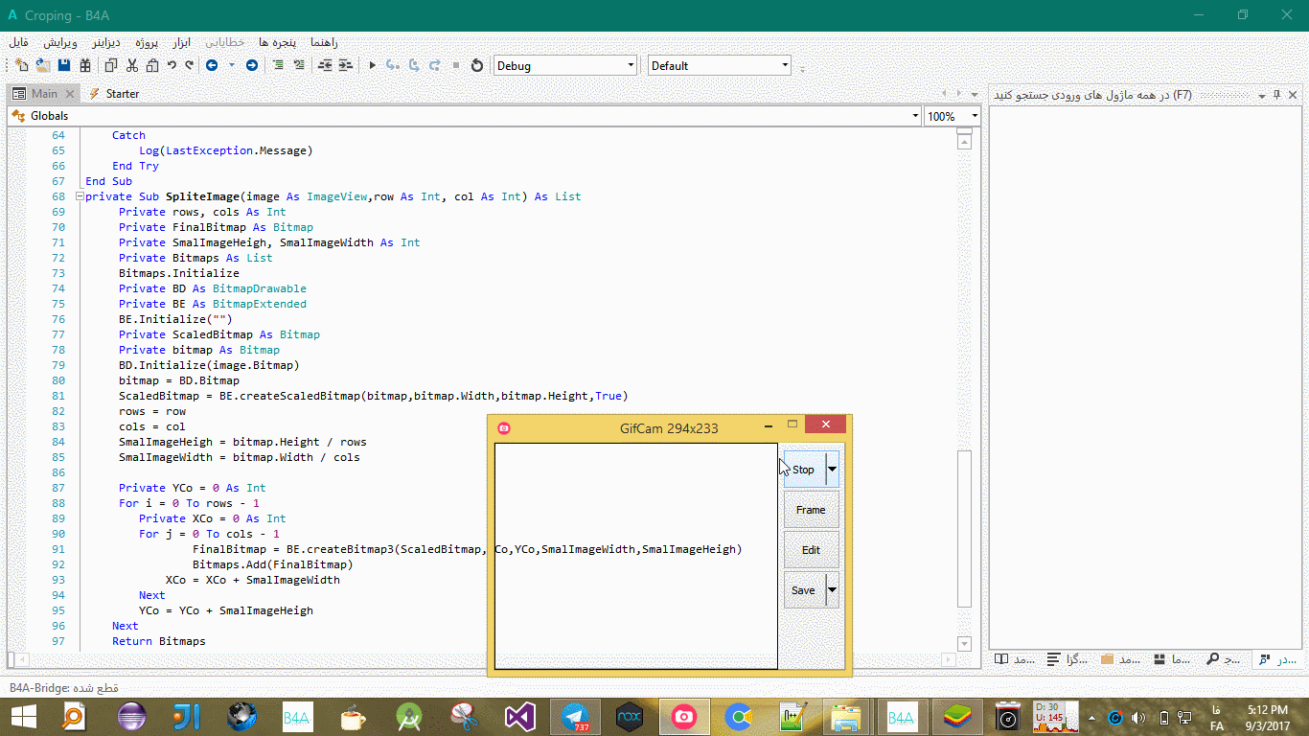Image resolution: width=1309 pixels, height=736 pixels.
Task: Click the dropdown arrow beside GifCam Save
Action: pyautogui.click(x=832, y=590)
